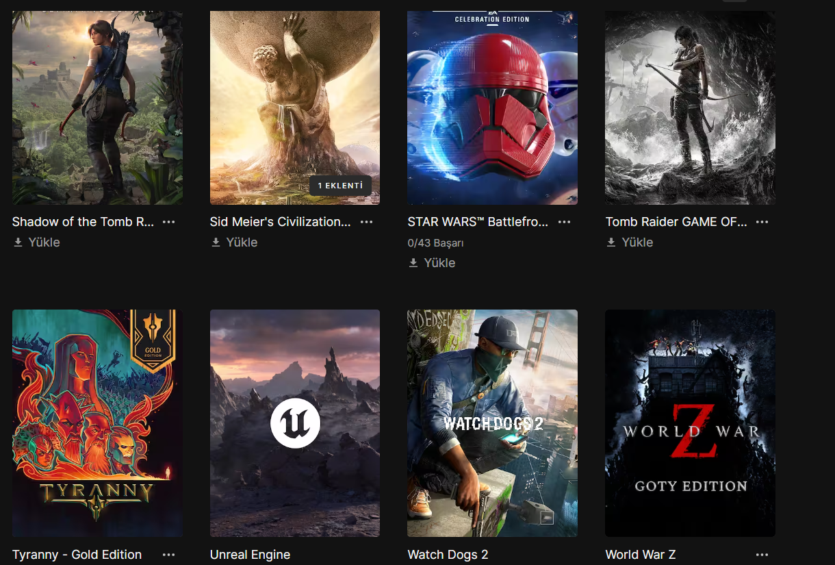Viewport: 835px width, 565px height.
Task: Open more options for Tyranny - Gold Edition
Action: [x=169, y=555]
